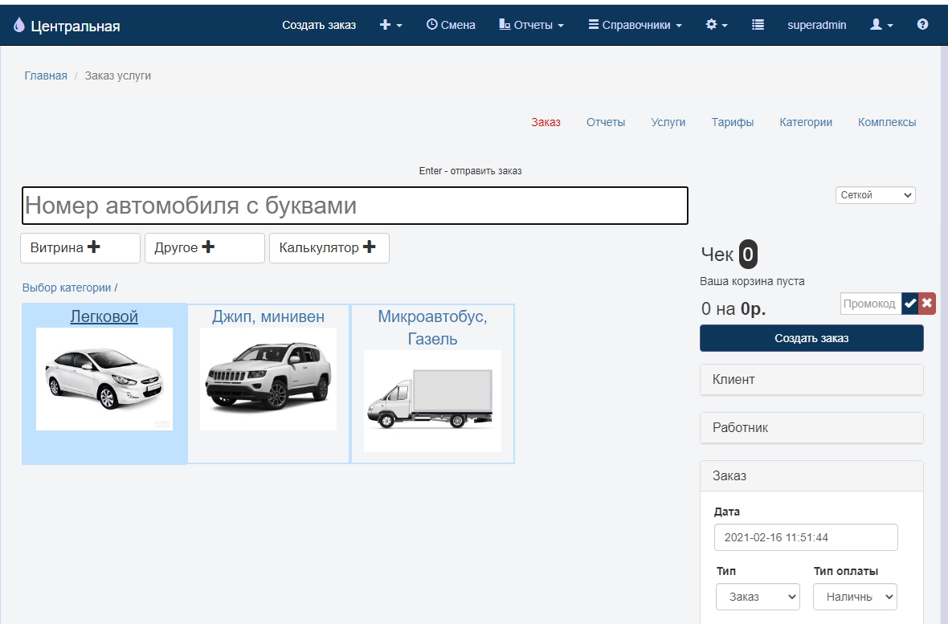Image resolution: width=948 pixels, height=624 pixels.
Task: Click the Главная breadcrumb link
Action: click(x=46, y=76)
